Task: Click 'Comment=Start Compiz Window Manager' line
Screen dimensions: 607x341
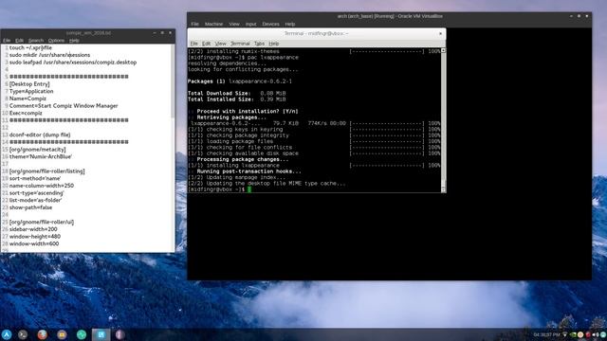Action: pos(64,105)
